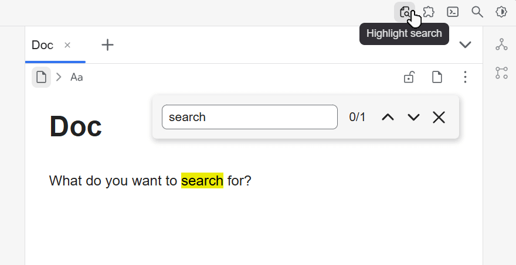
Task: Click the page icon beside the lock
Action: pyautogui.click(x=437, y=77)
